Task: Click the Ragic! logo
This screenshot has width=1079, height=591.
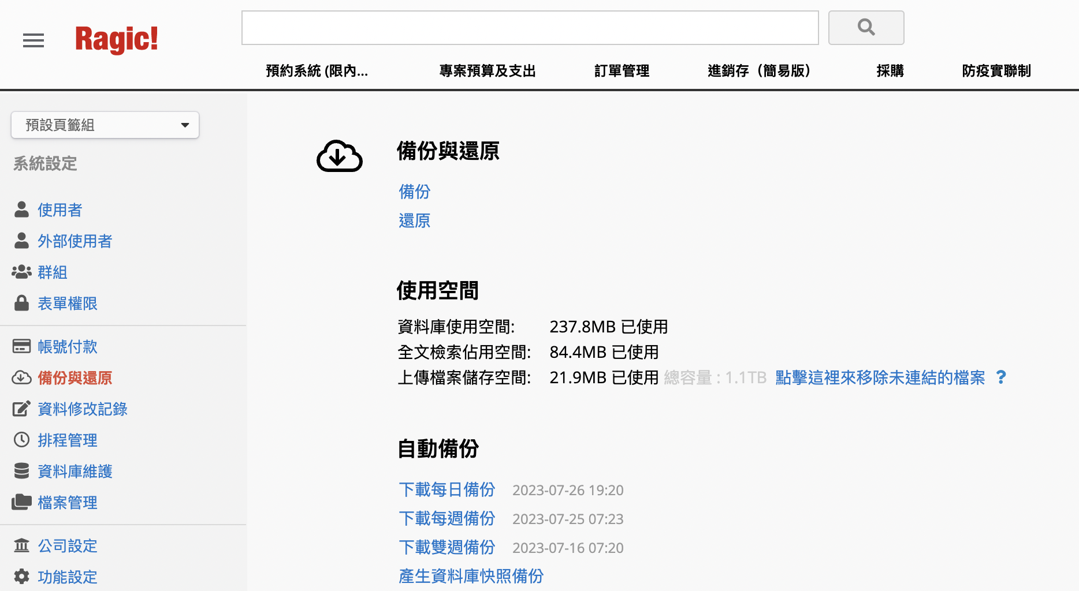Action: pyautogui.click(x=117, y=39)
